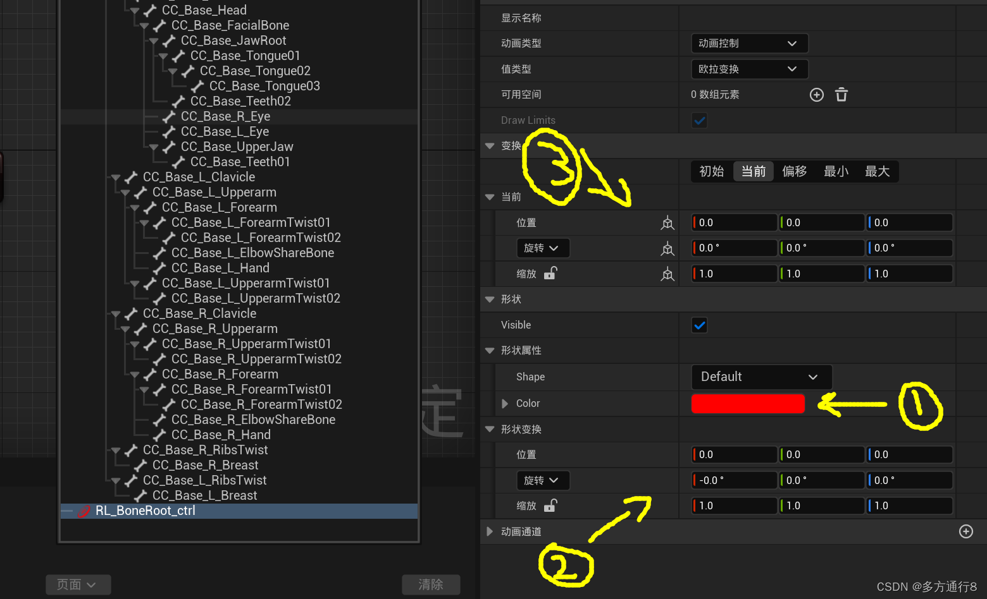Click bone icon of CC_Base_L_ElbowShareBone

pos(159,253)
